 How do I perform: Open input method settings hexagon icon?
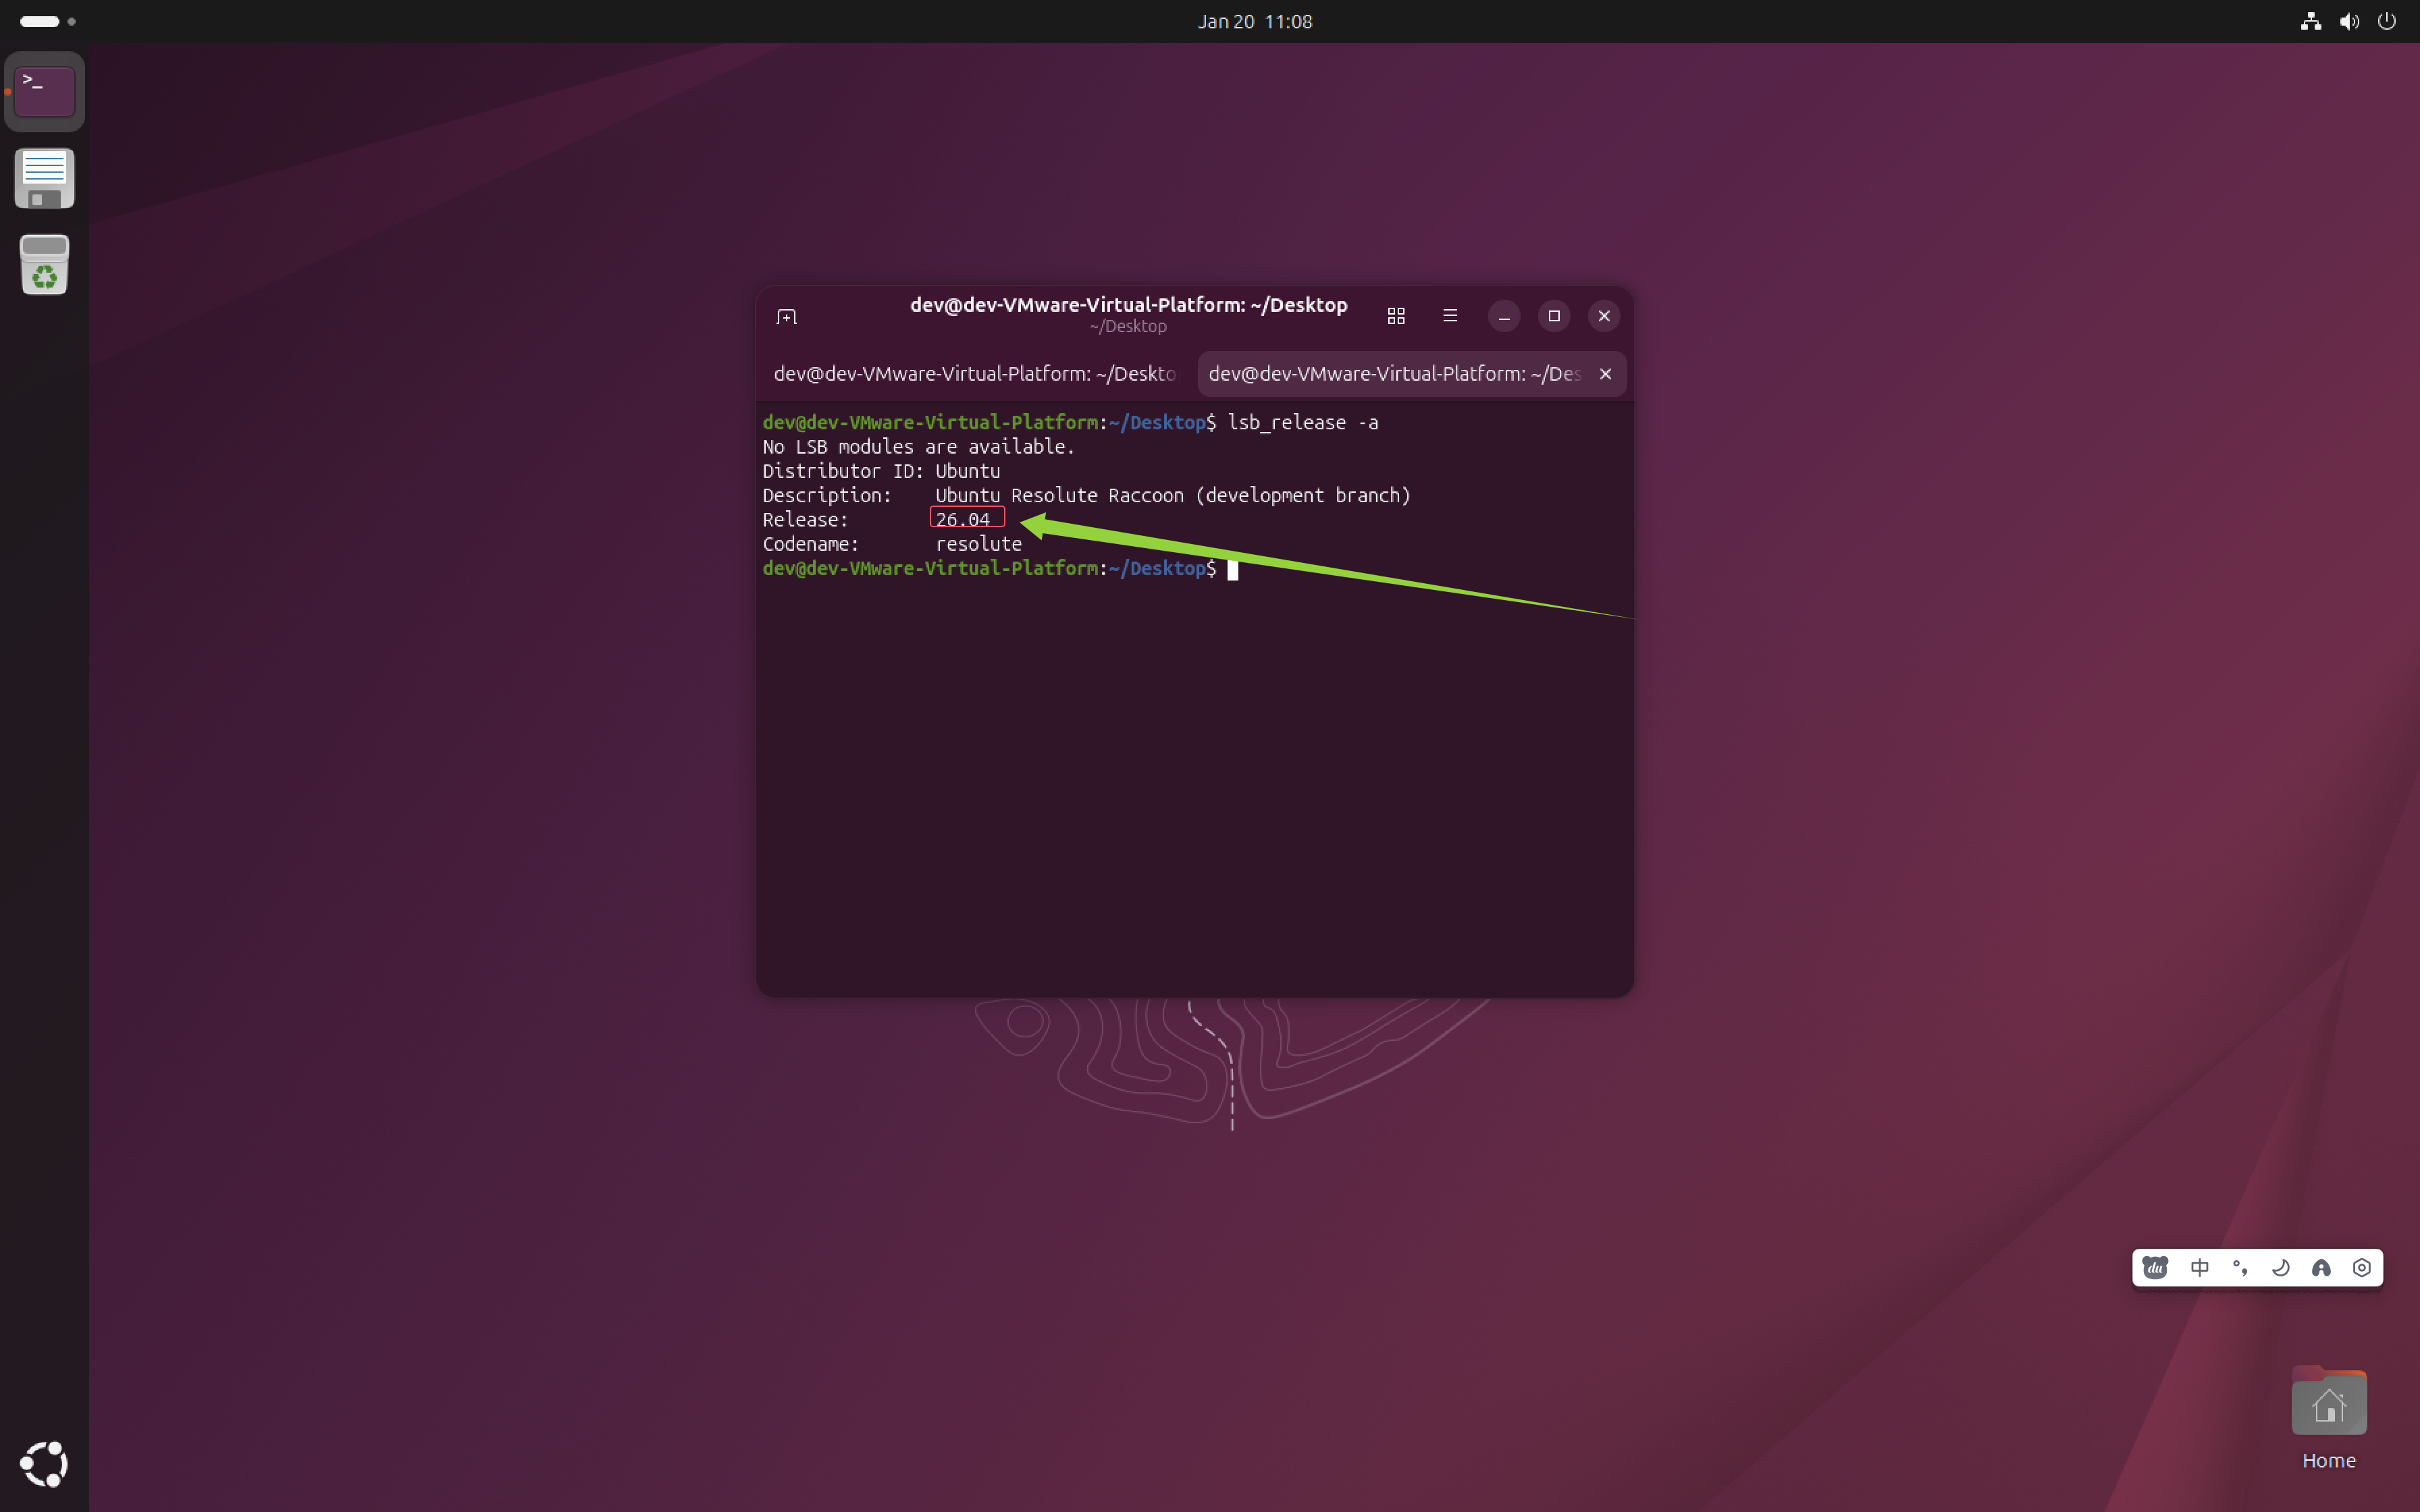pos(2362,1268)
